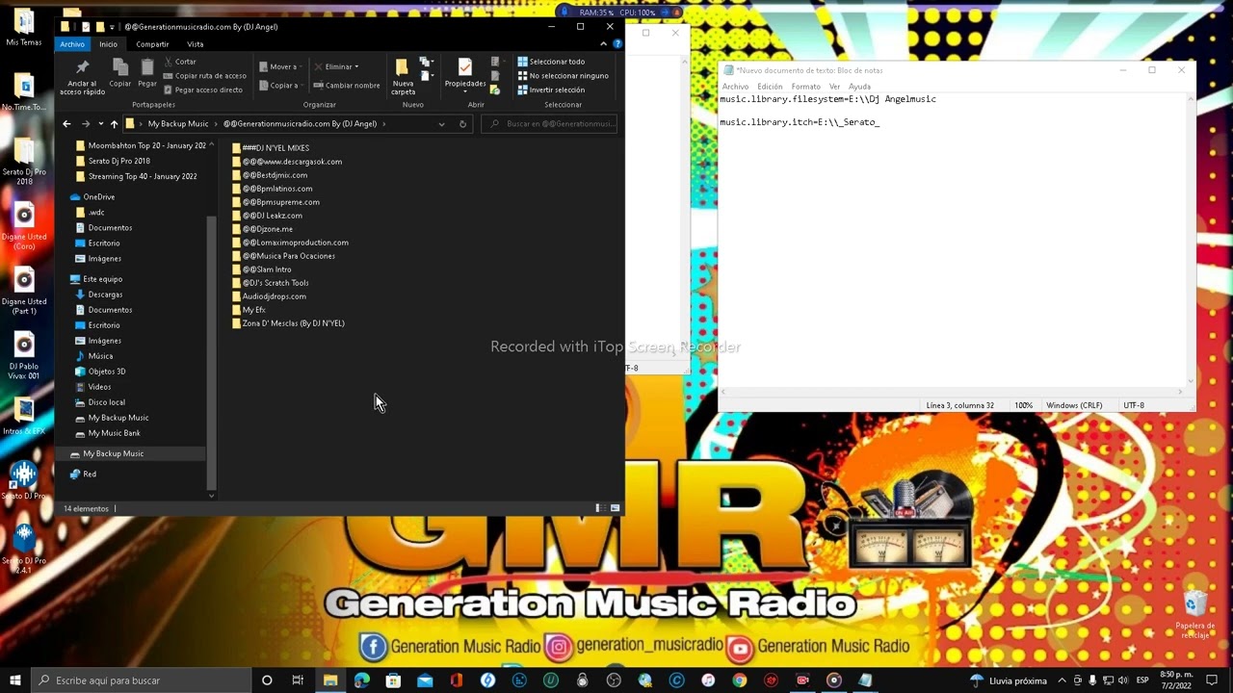This screenshot has width=1233, height=693.
Task: Open Música in navigation pane
Action: click(x=100, y=356)
